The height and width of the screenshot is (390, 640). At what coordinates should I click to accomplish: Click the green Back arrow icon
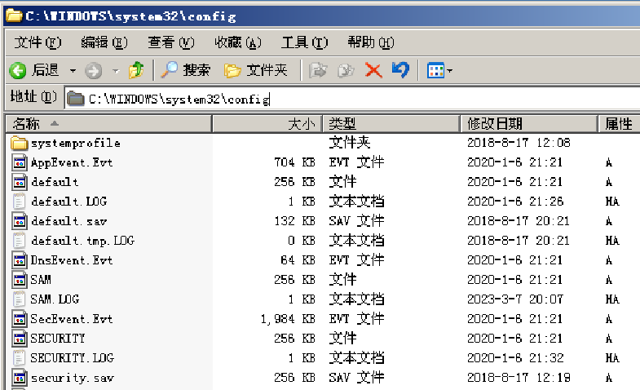pos(18,71)
